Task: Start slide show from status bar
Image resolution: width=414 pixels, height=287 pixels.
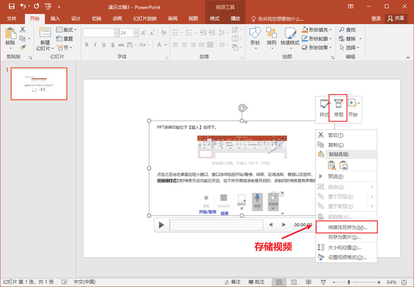Action: coord(323,282)
